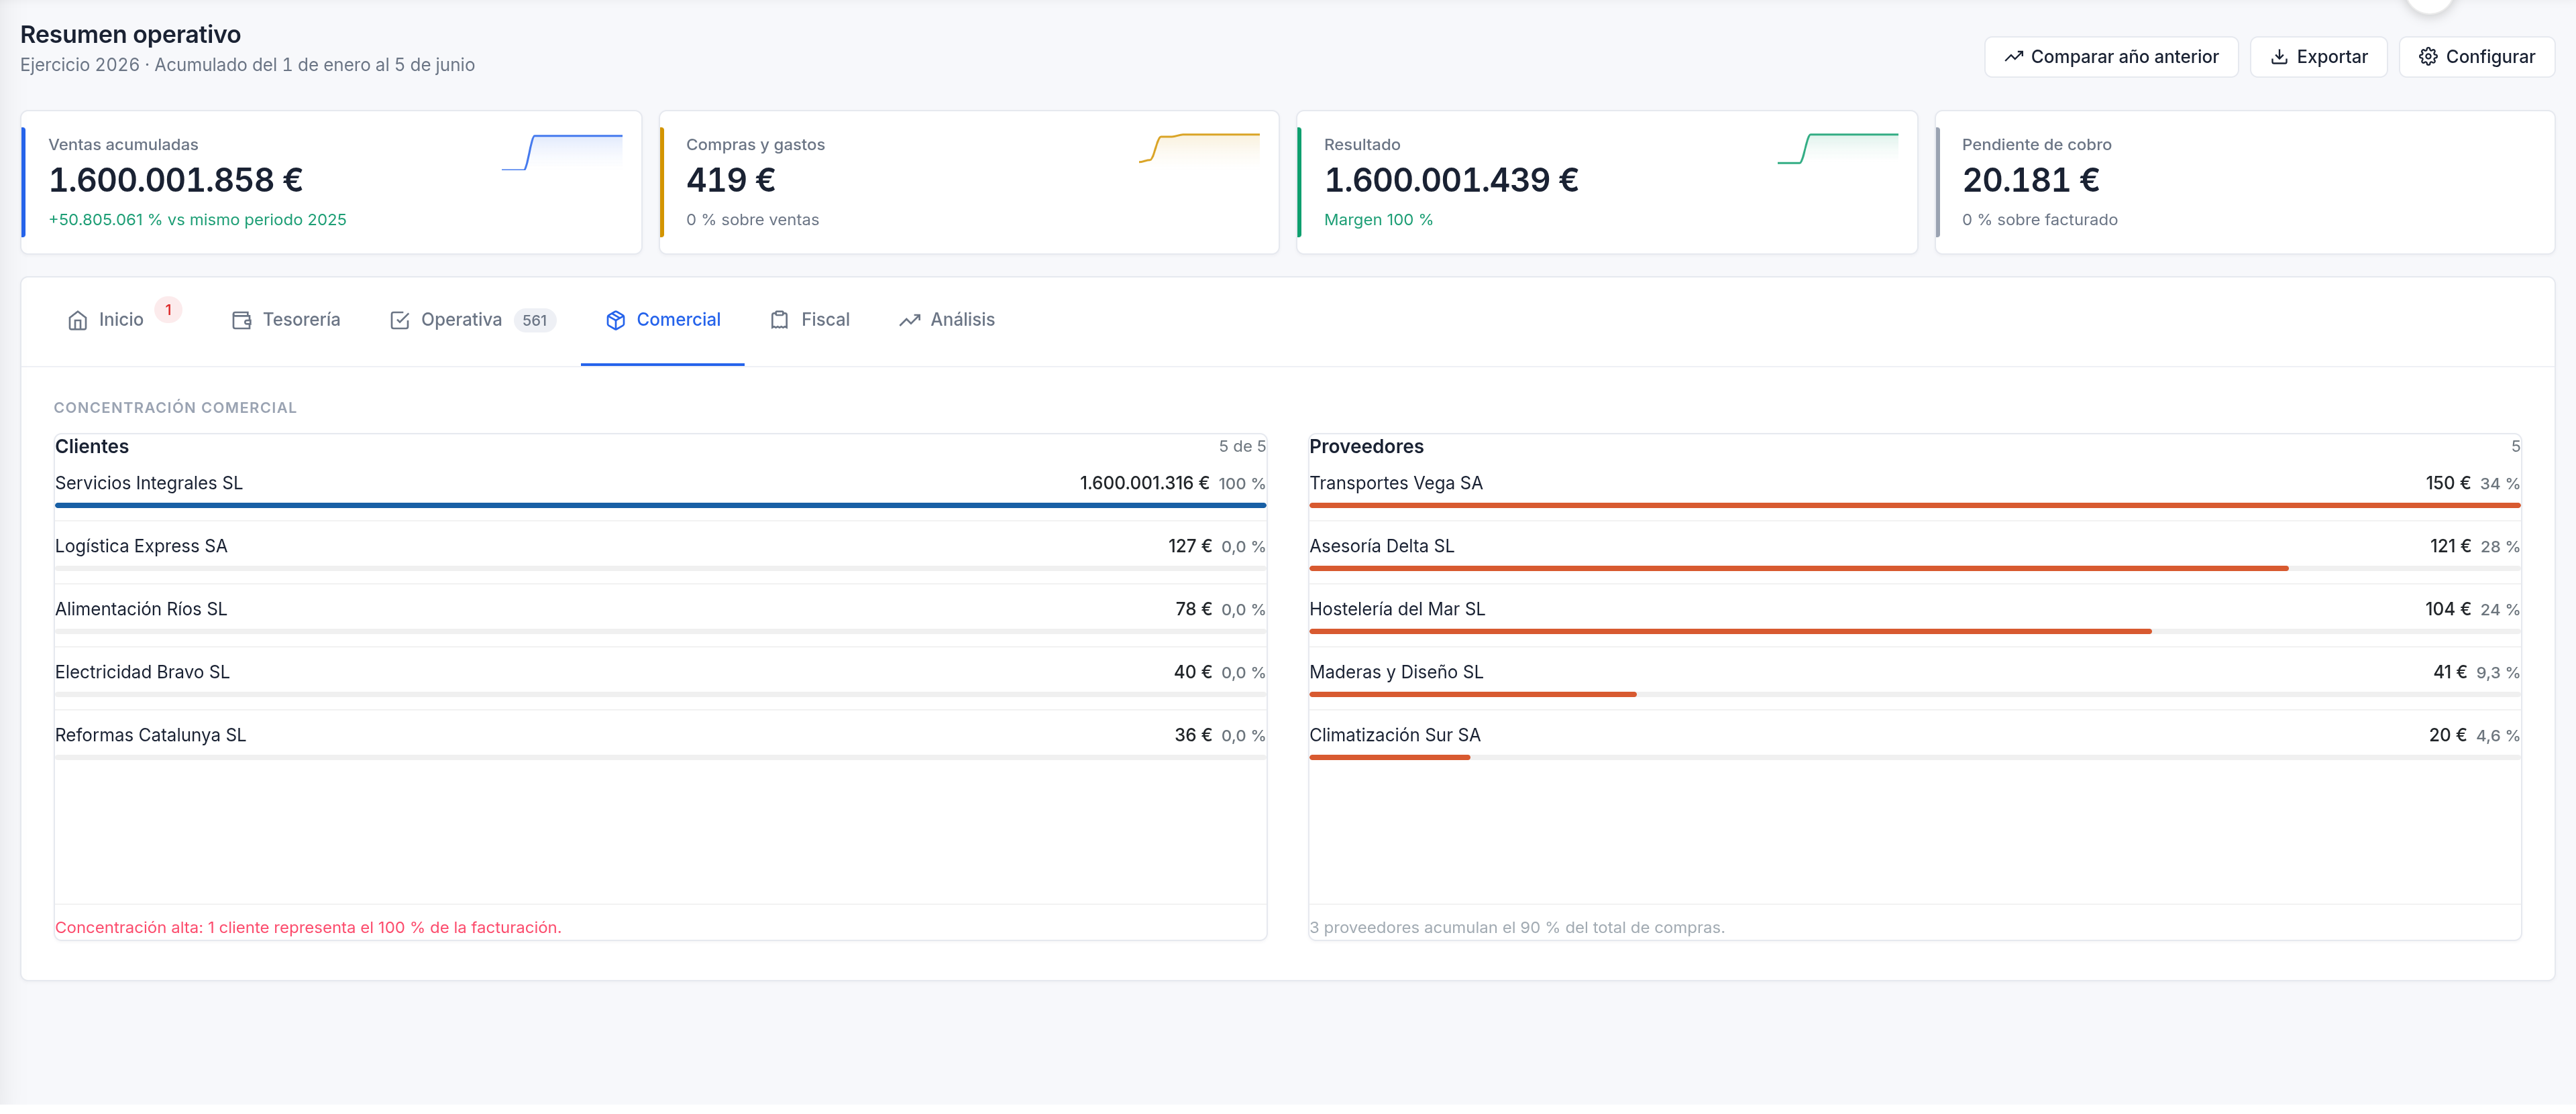Open the Resultado card
The image size is (2576, 1114).
click(1607, 183)
